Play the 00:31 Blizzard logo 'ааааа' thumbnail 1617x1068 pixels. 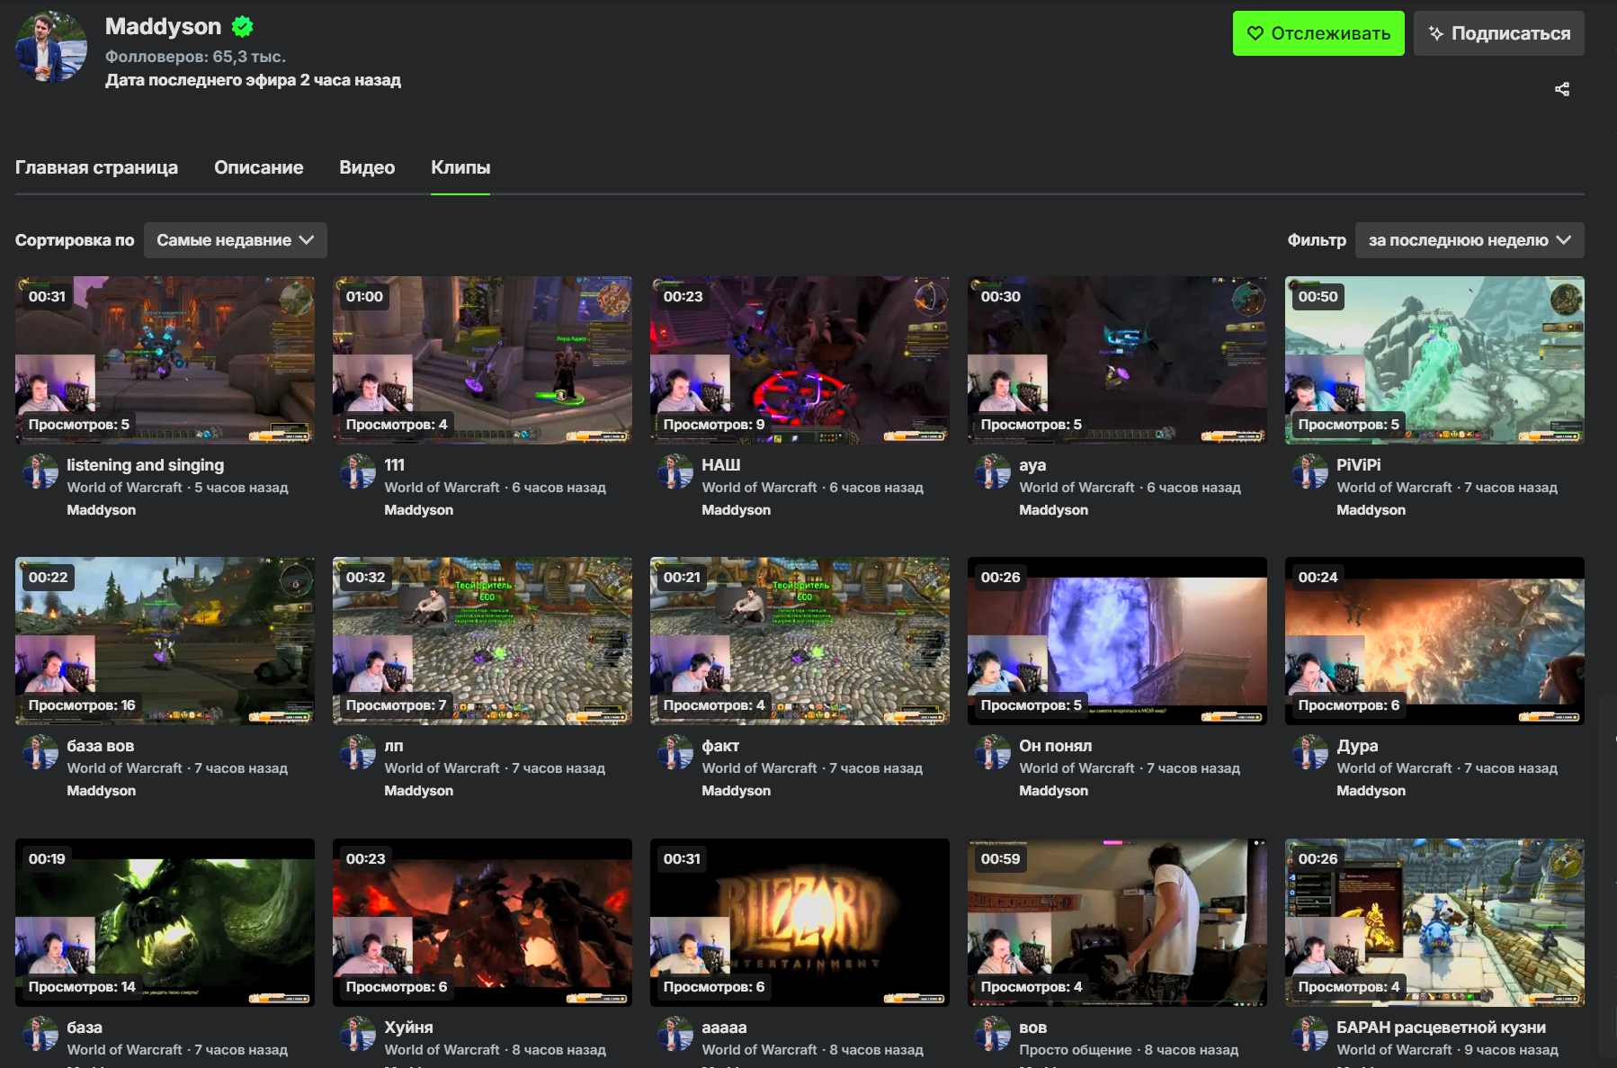coord(800,922)
